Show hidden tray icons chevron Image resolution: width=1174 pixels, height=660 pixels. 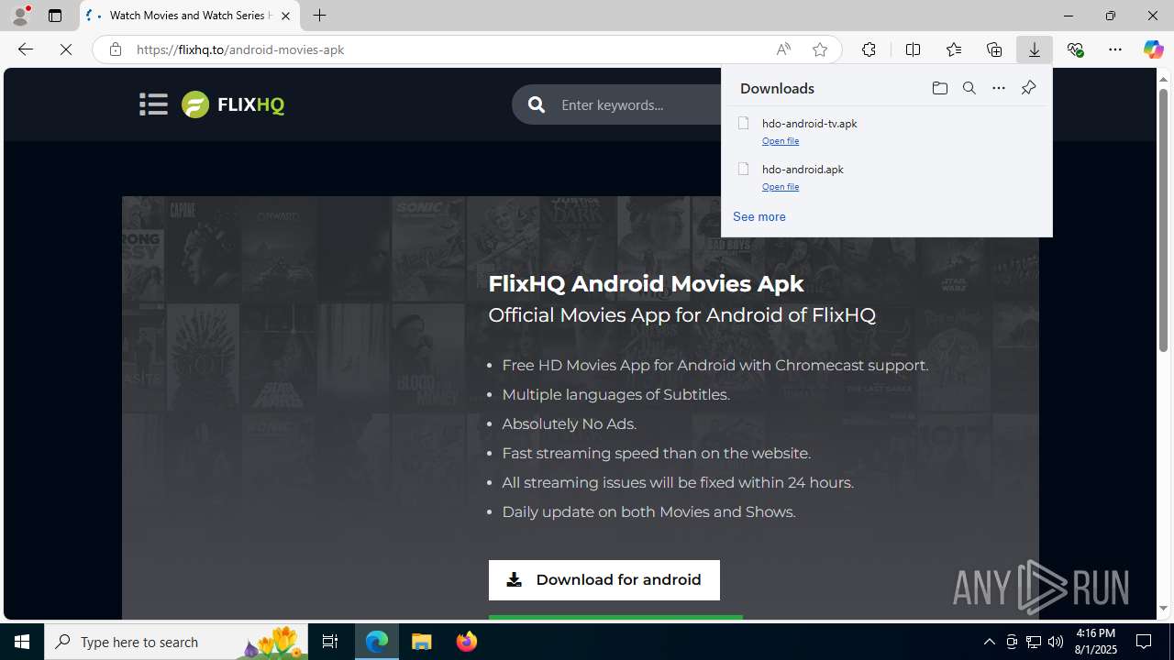click(989, 642)
